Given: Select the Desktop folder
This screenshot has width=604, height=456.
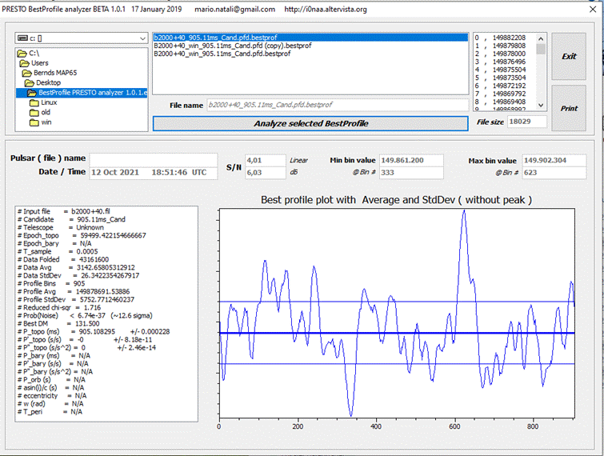Looking at the screenshot, I should click(42, 83).
